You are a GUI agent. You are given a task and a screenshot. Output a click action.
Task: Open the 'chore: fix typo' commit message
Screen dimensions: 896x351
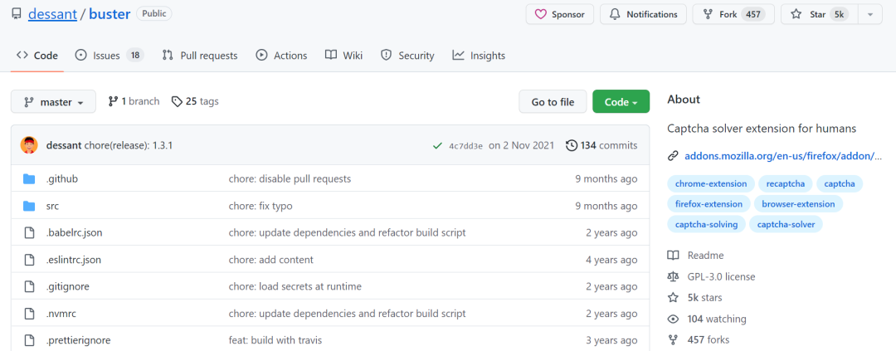[x=261, y=206]
